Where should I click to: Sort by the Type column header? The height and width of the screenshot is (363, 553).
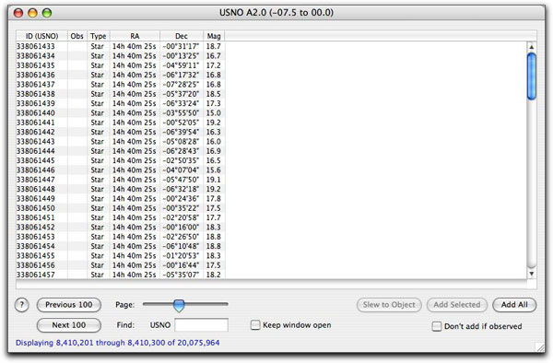[x=99, y=36]
